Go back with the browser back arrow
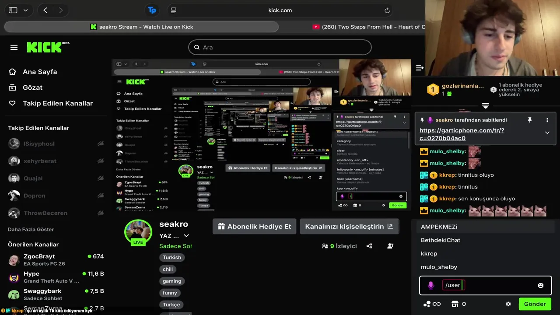 tap(45, 10)
